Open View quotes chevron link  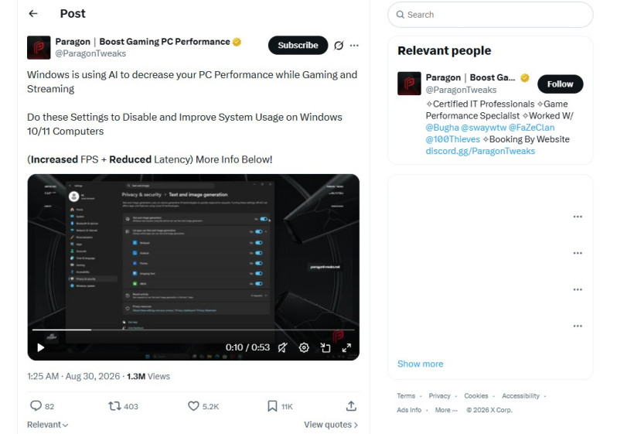click(331, 425)
